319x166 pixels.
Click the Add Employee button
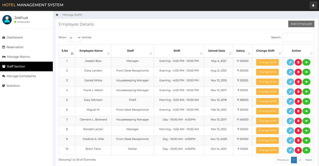(301, 24)
